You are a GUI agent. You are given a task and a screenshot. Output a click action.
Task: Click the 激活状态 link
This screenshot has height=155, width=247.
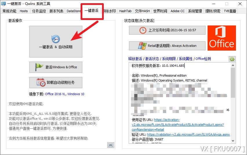[x=152, y=59]
